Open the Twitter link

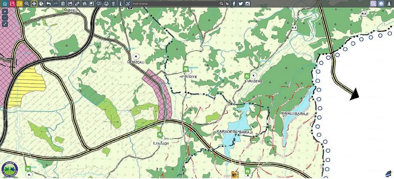(x=241, y=4)
